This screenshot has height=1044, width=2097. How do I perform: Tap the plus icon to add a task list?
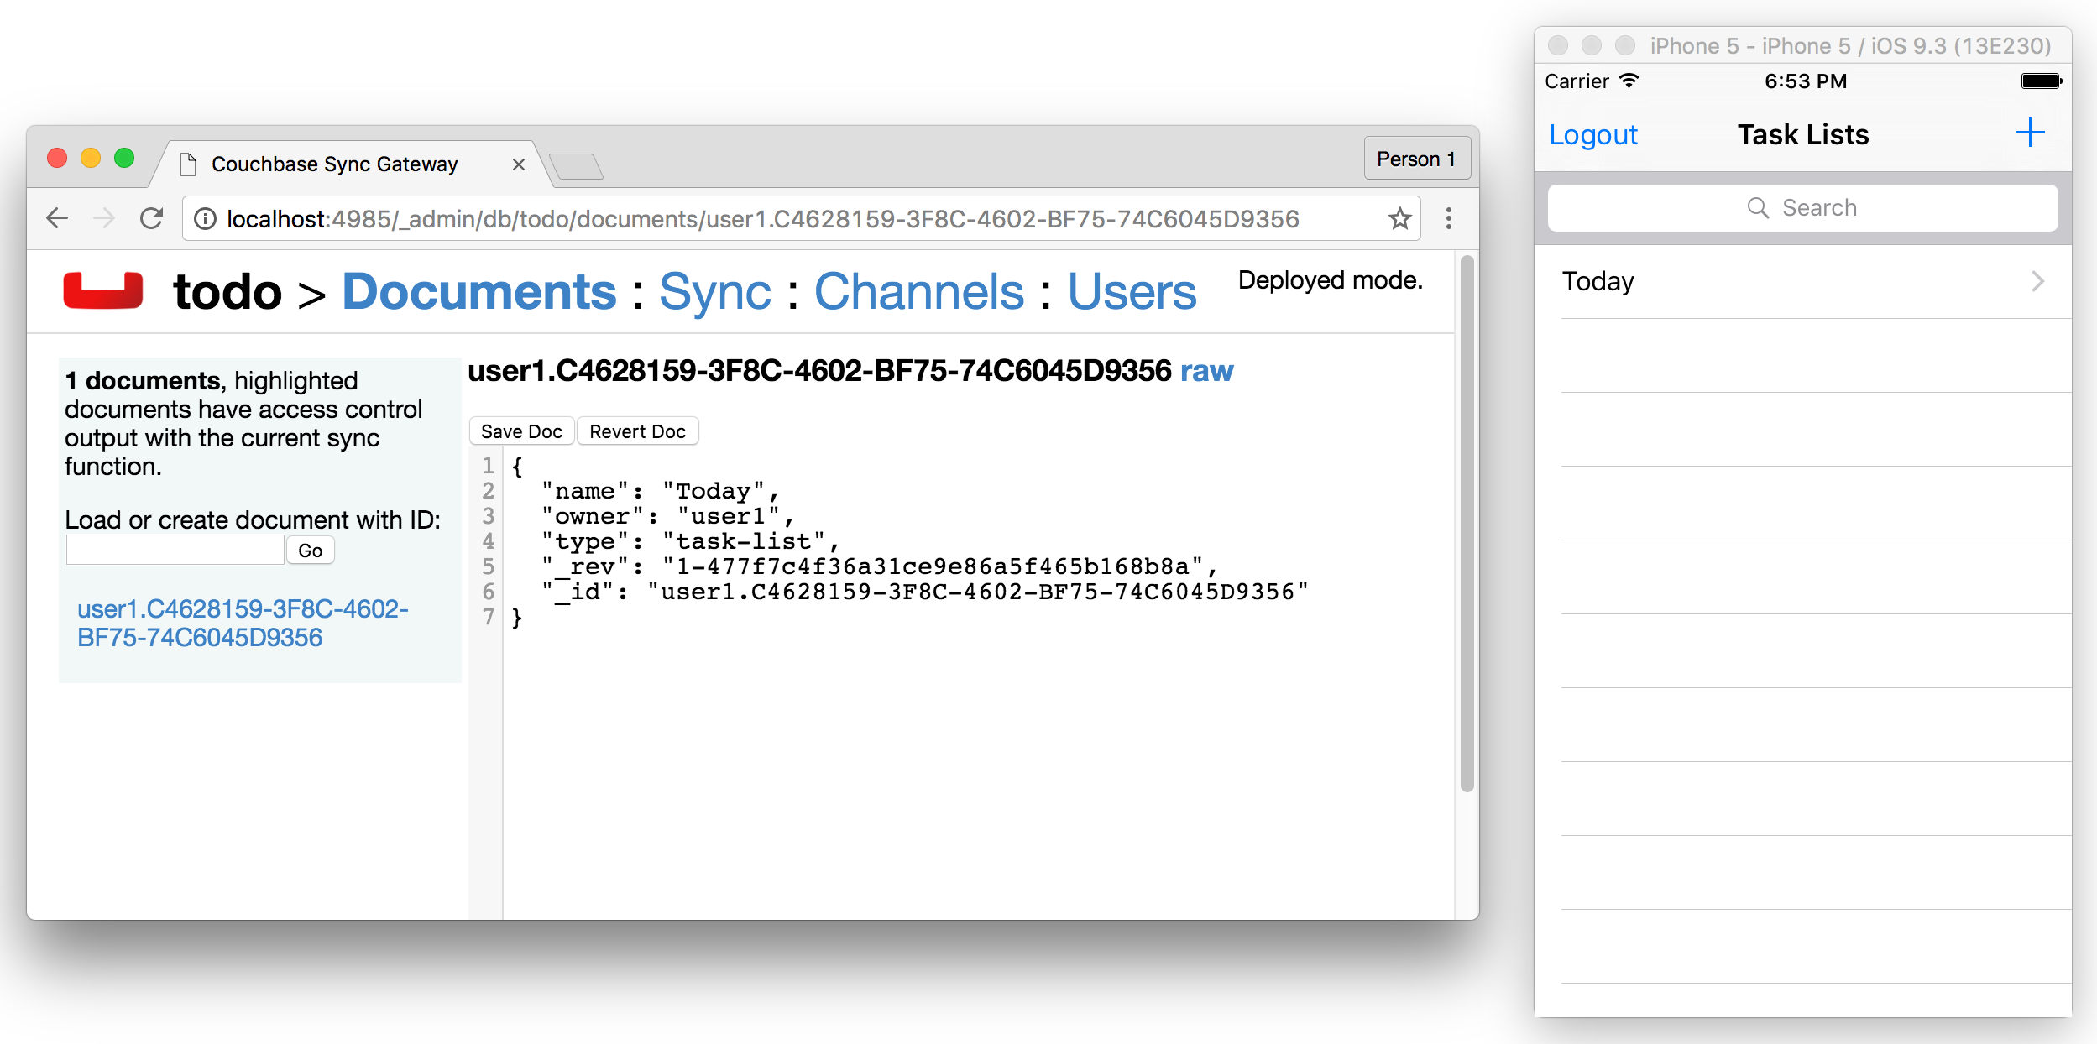2029,133
